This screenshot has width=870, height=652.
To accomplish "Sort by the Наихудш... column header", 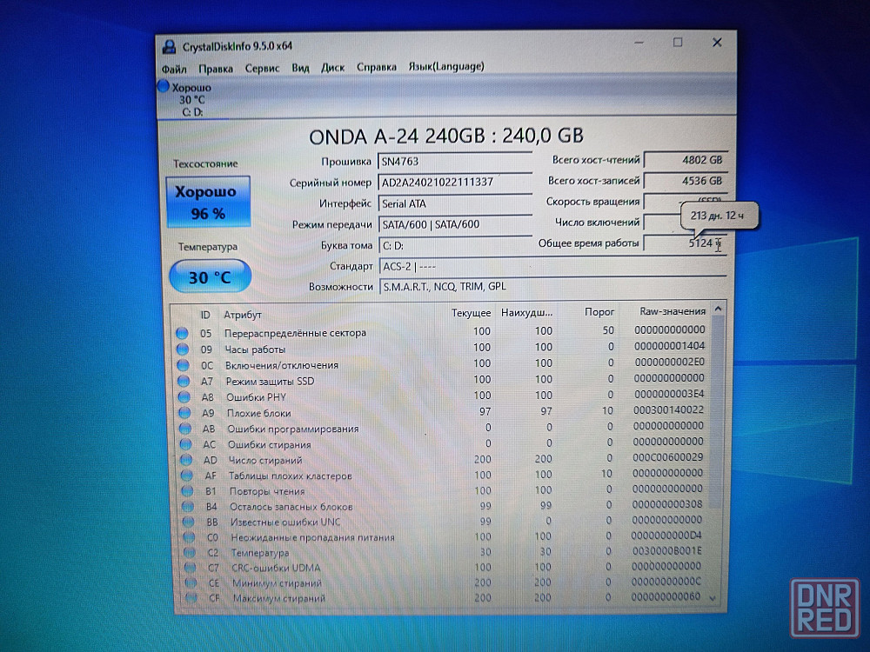I will point(526,313).
